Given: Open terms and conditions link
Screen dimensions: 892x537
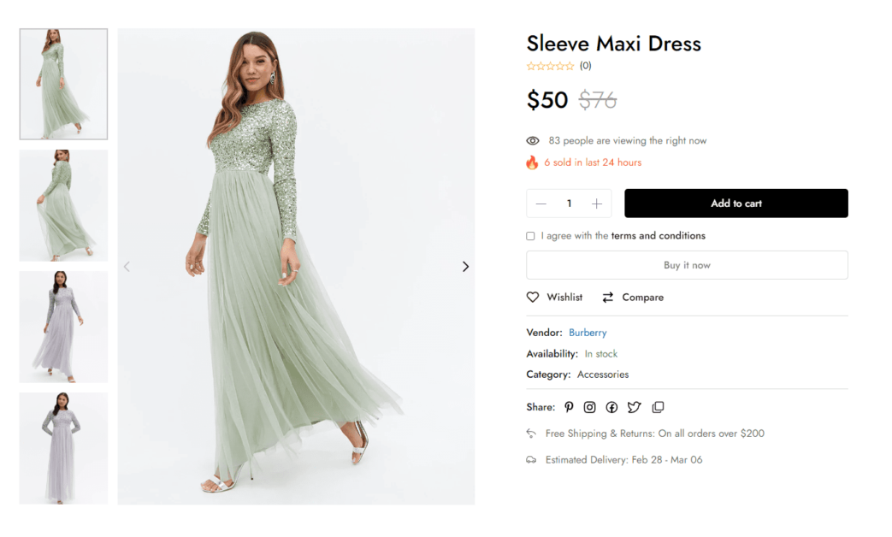Looking at the screenshot, I should pos(658,236).
